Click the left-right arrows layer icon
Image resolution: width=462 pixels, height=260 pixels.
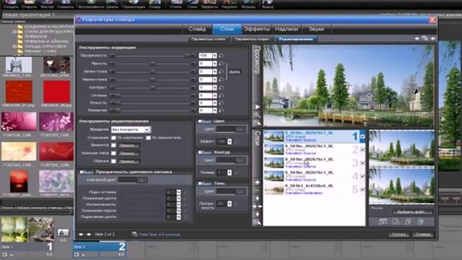tap(257, 207)
